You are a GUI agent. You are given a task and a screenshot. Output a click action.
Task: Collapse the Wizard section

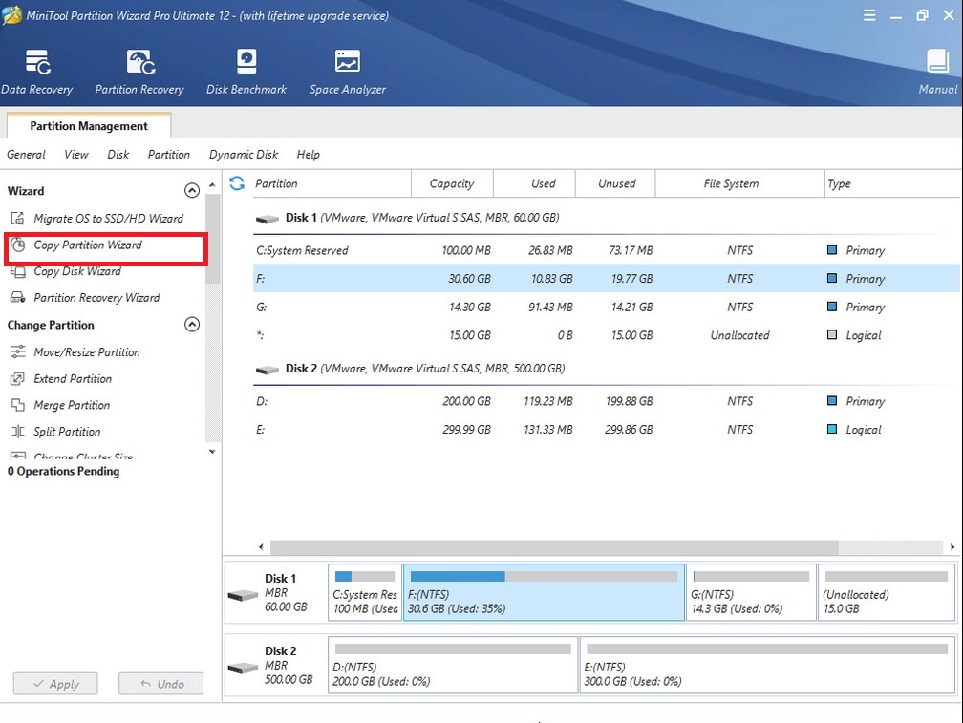click(x=192, y=191)
